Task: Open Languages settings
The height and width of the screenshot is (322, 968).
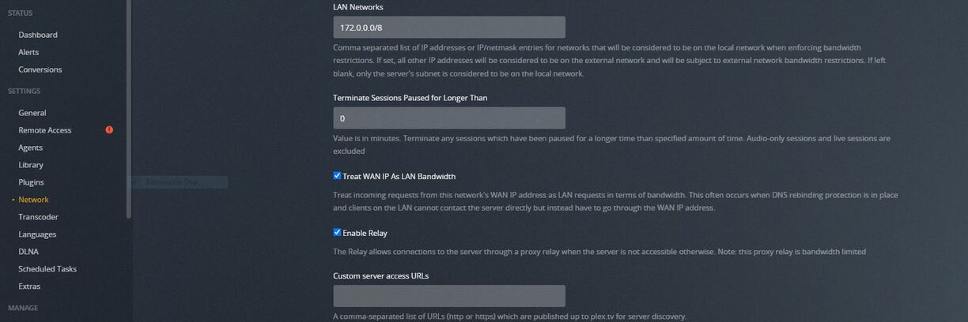Action: pyautogui.click(x=37, y=234)
